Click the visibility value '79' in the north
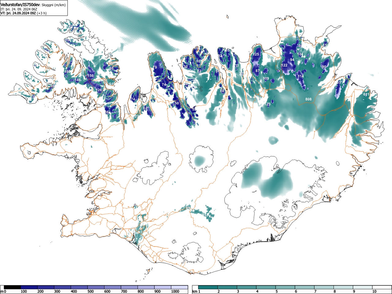 pos(155,67)
